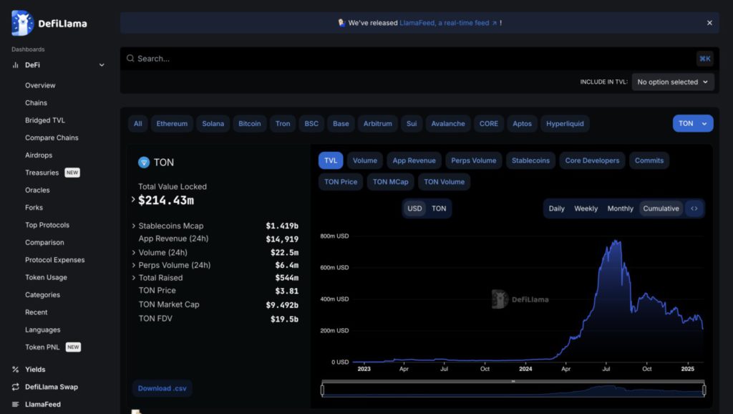
Task: Expand the Stablecoins Mcap row
Action: [134, 226]
